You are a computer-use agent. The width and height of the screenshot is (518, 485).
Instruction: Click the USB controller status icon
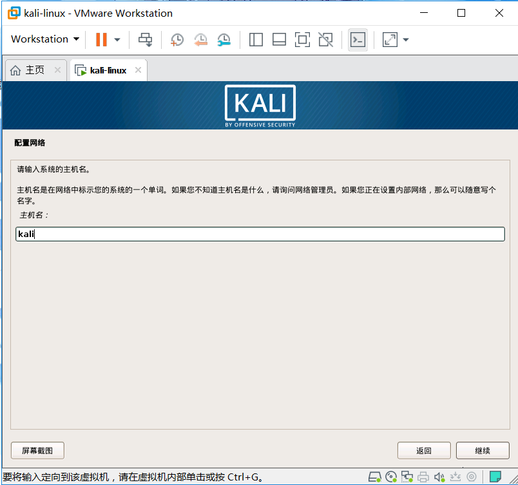pos(456,477)
